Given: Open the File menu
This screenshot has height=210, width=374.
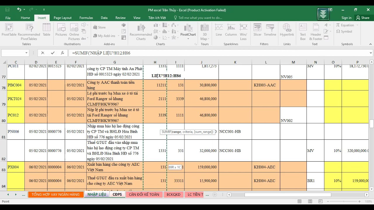Looking at the screenshot, I should pyautogui.click(x=8, y=18).
